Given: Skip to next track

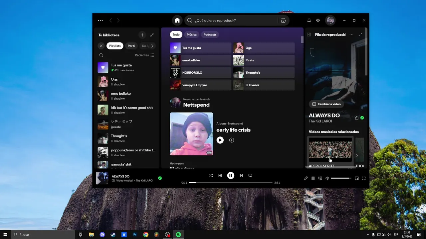Looking at the screenshot, I should click(241, 175).
